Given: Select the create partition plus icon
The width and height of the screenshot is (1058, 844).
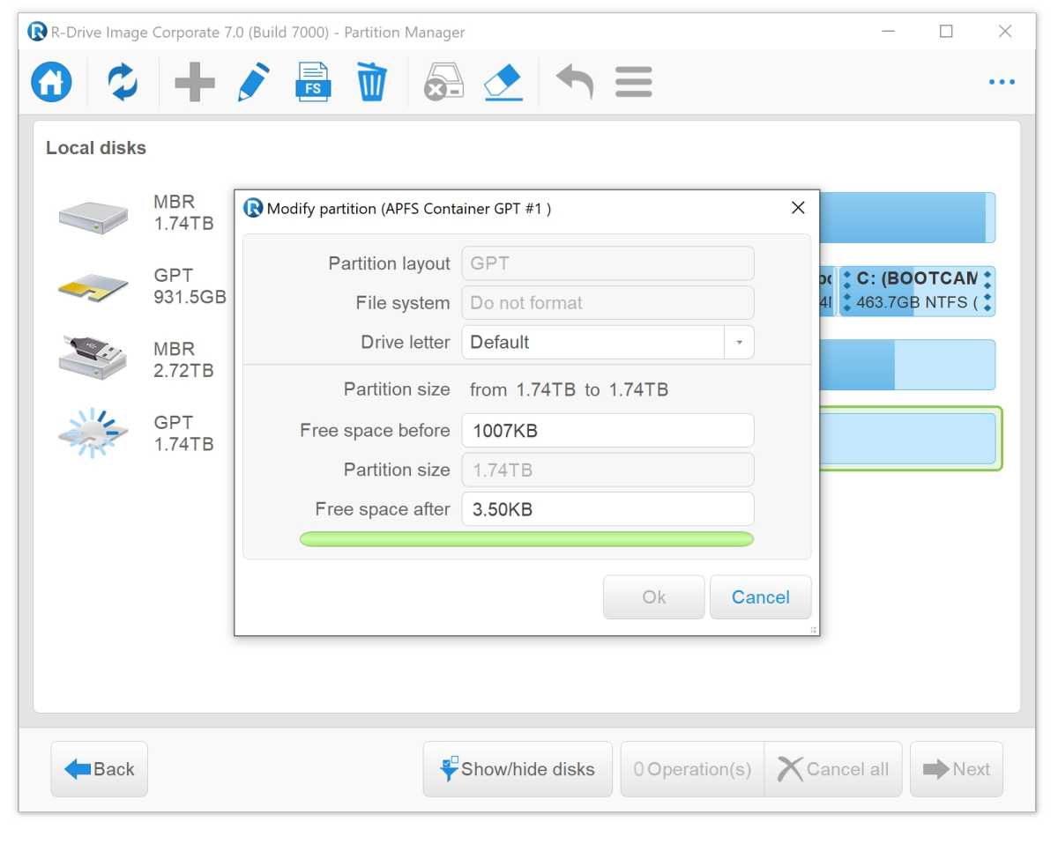Looking at the screenshot, I should point(194,81).
